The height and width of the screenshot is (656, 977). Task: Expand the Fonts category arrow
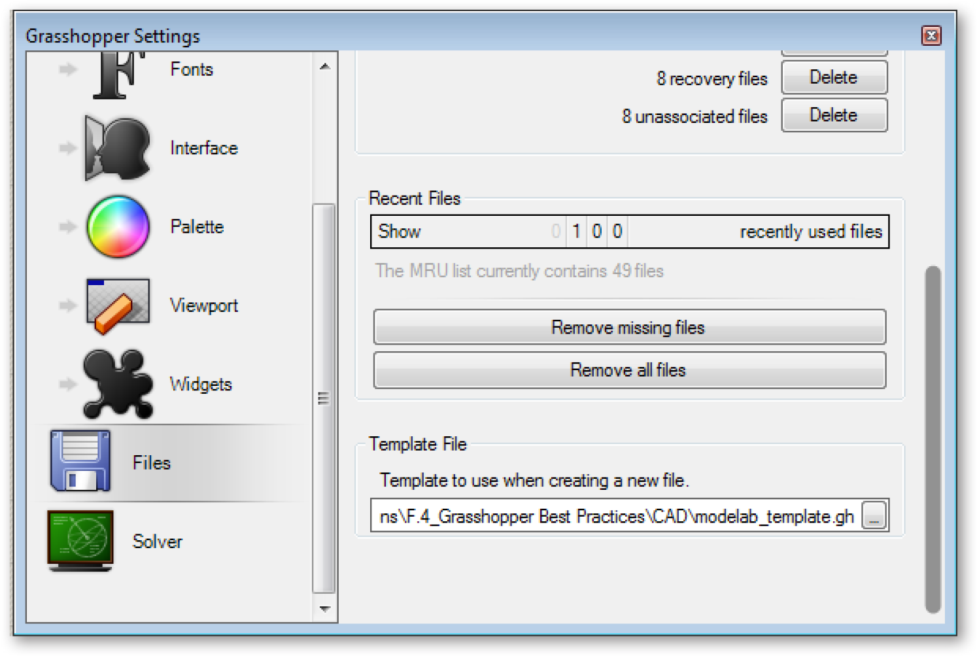[x=67, y=69]
